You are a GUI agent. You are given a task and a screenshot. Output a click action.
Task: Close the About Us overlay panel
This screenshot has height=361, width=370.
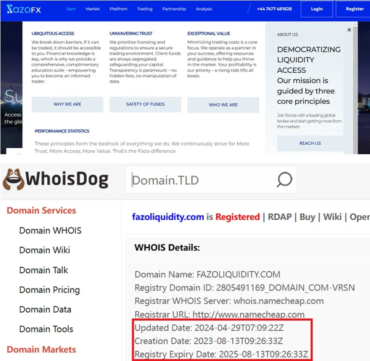(x=349, y=30)
